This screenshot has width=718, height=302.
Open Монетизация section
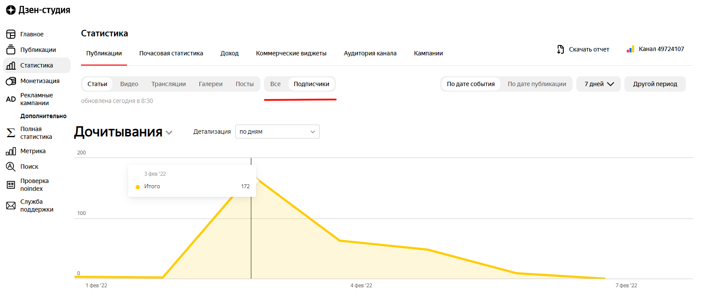coord(40,81)
